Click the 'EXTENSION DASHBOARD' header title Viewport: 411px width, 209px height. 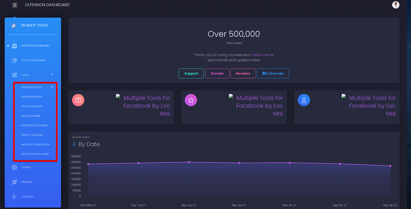pos(47,5)
